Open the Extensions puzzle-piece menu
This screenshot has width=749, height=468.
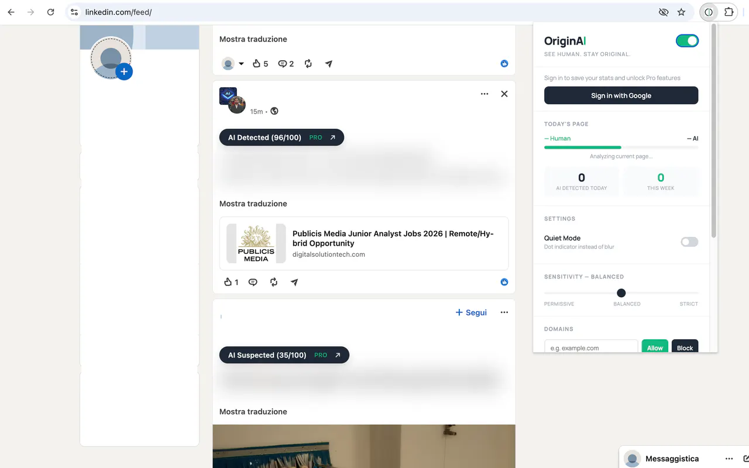tap(729, 12)
